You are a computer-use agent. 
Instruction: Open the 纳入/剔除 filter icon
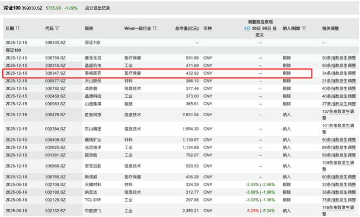pyautogui.click(x=304, y=29)
